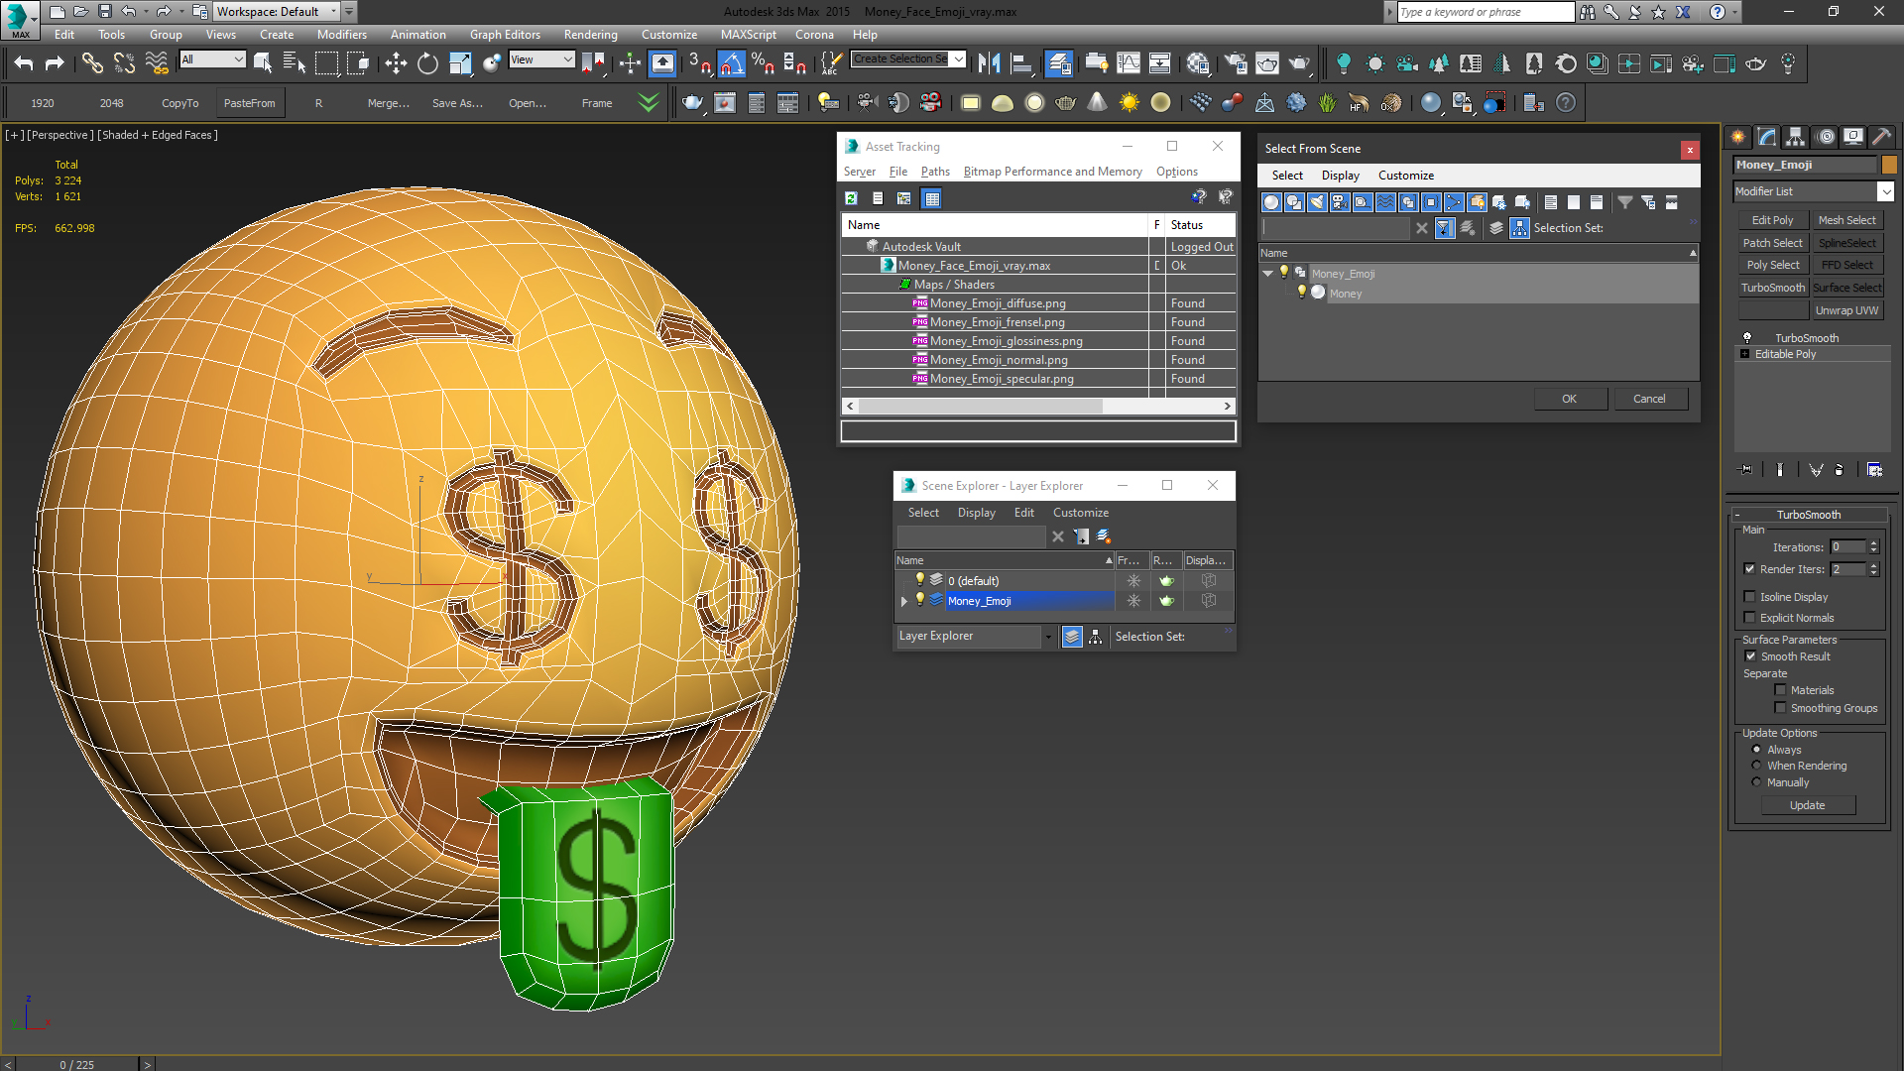Click the Pin Stack icon below modifier stack

[1746, 470]
